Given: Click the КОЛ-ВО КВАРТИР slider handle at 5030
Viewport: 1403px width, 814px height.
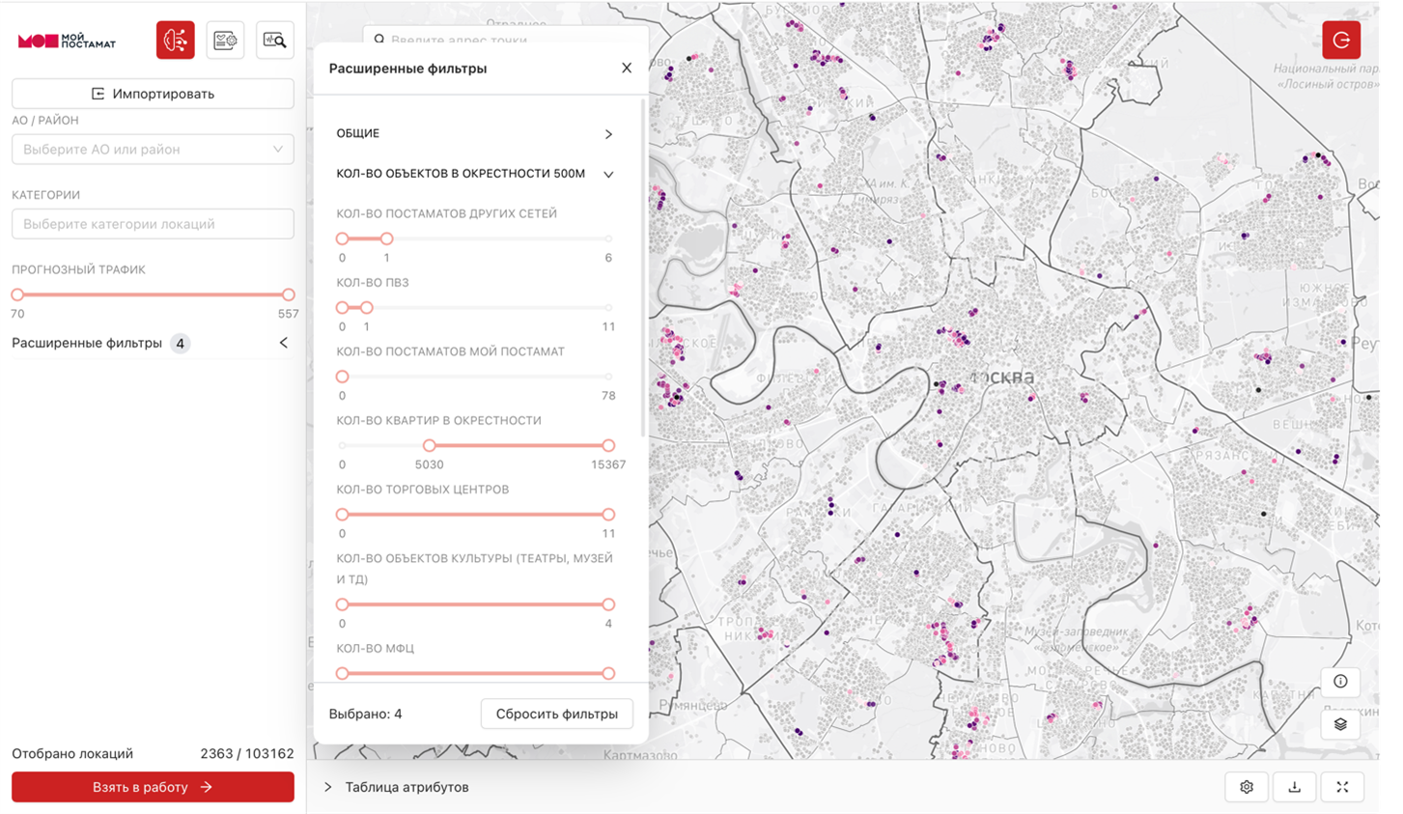Looking at the screenshot, I should click(x=429, y=445).
